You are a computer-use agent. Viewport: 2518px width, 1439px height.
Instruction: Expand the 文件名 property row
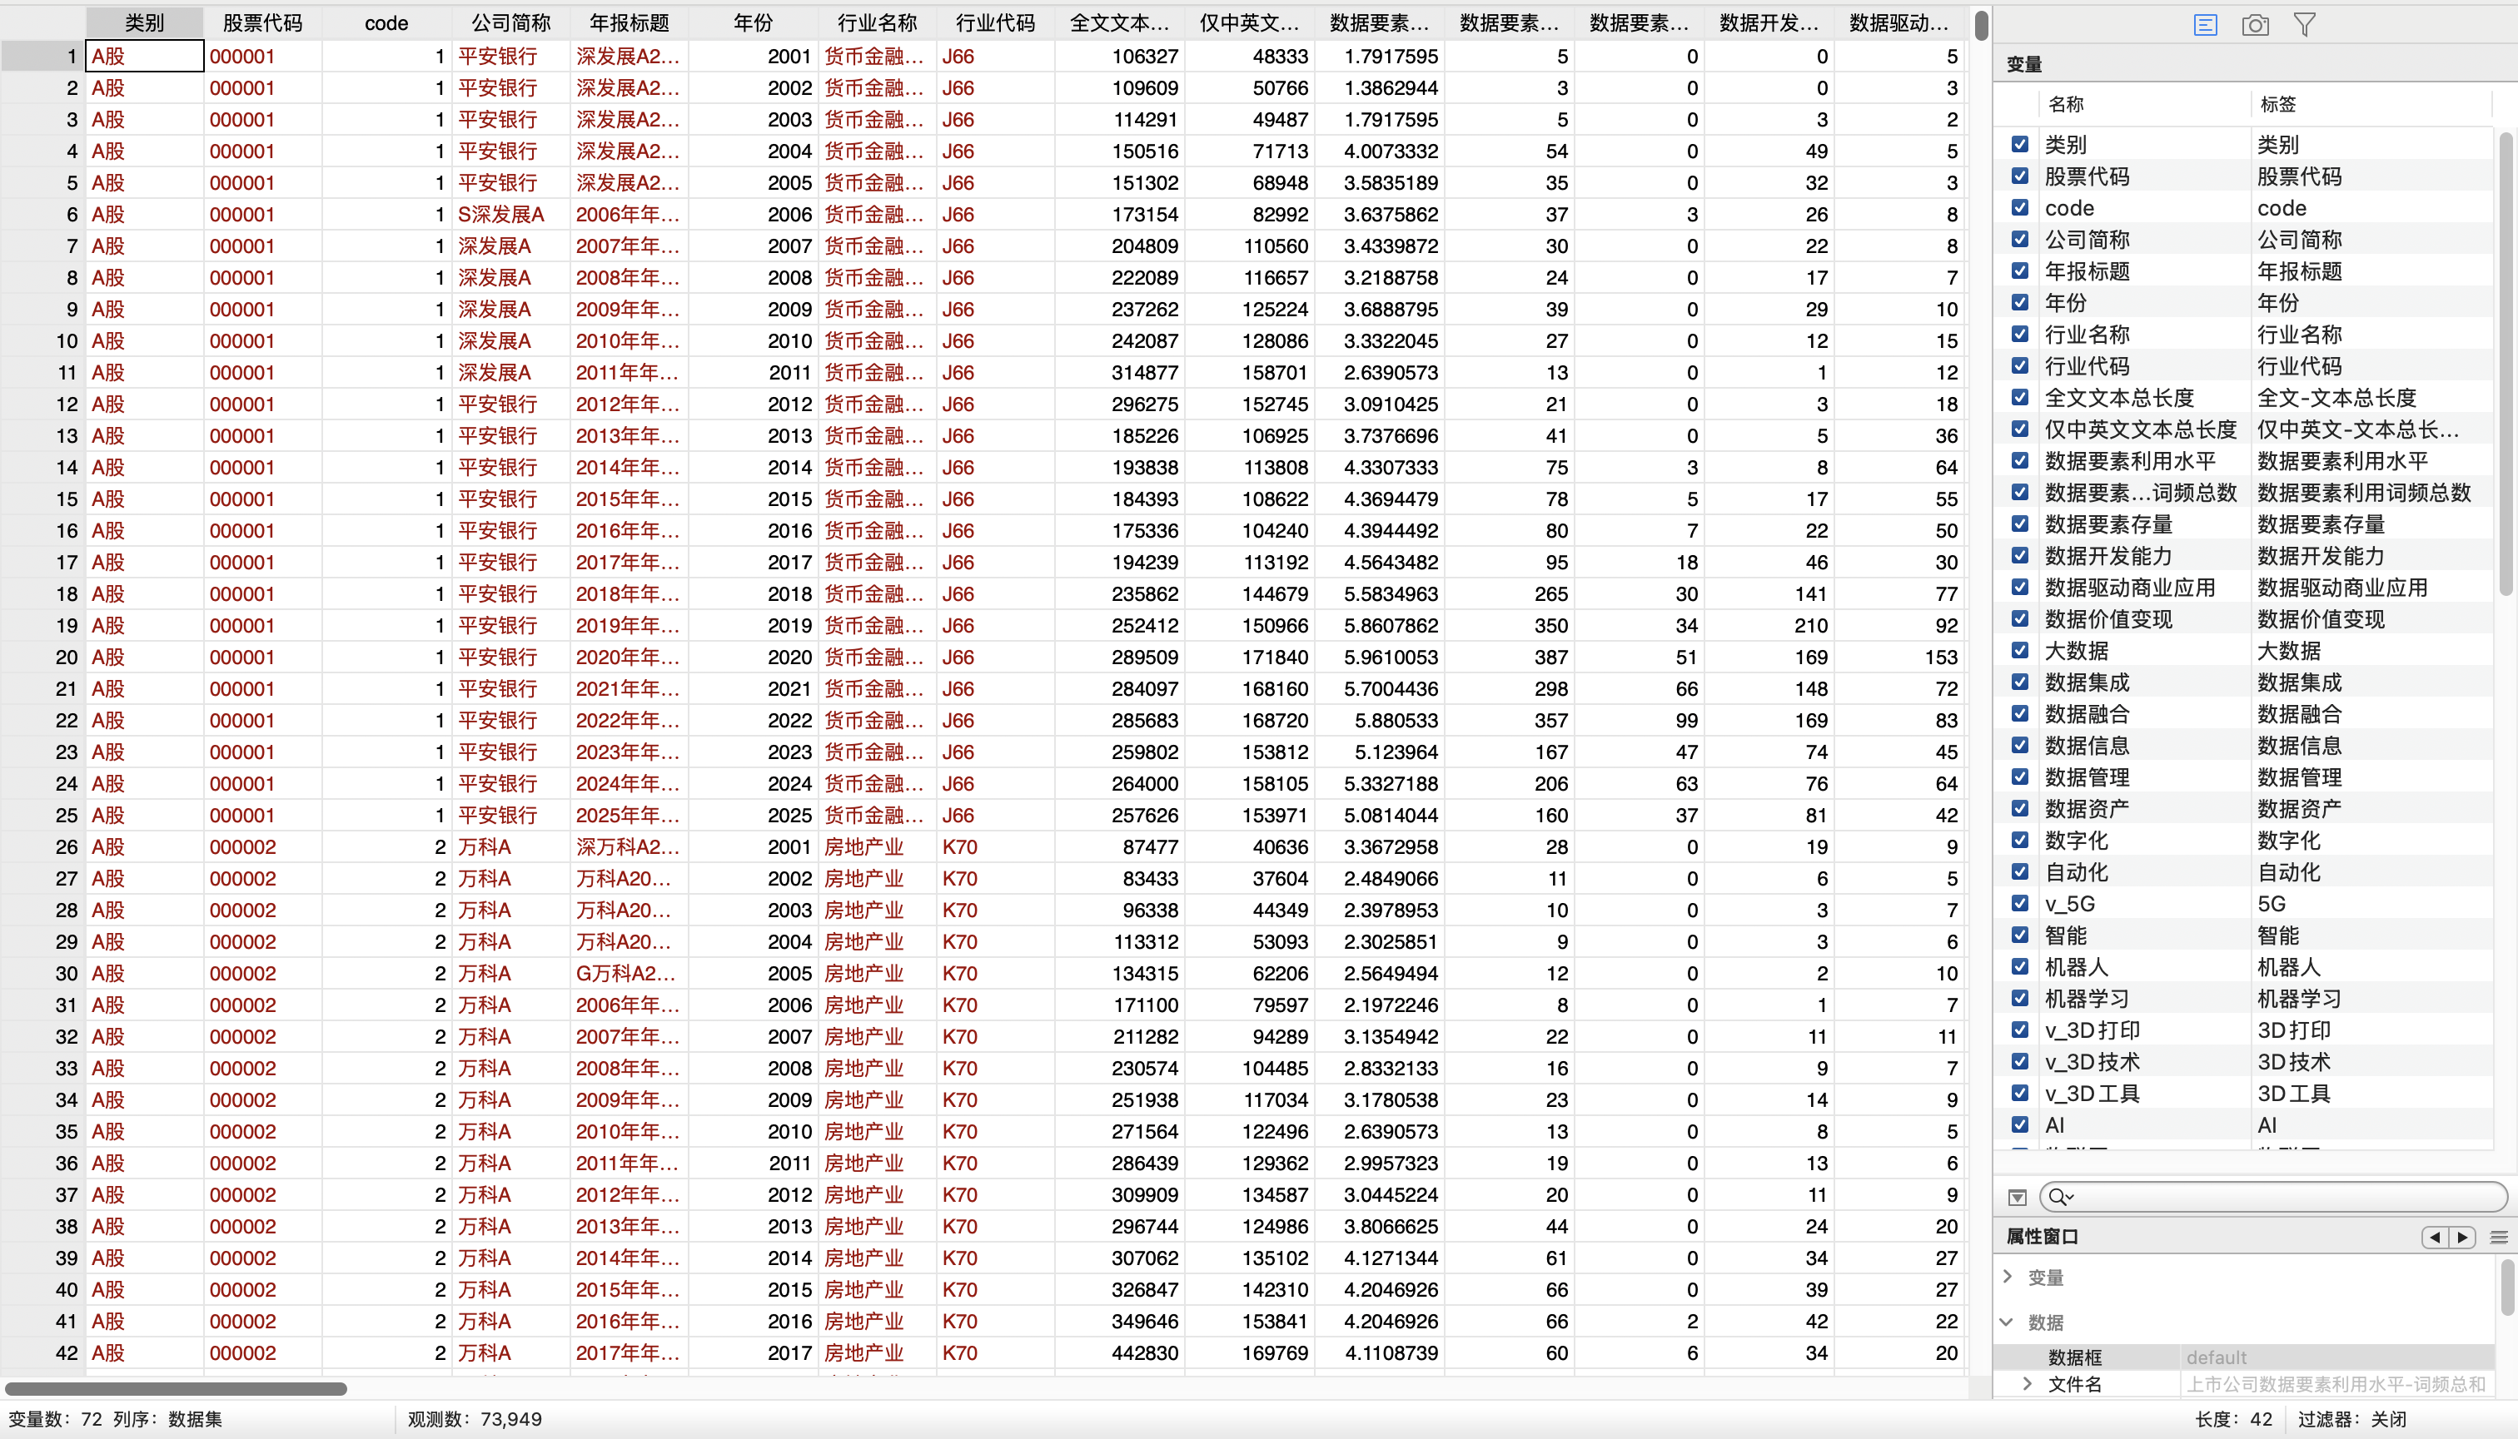[x=2028, y=1383]
